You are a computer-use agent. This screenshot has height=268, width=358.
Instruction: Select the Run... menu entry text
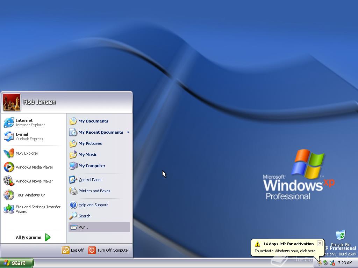[84, 227]
